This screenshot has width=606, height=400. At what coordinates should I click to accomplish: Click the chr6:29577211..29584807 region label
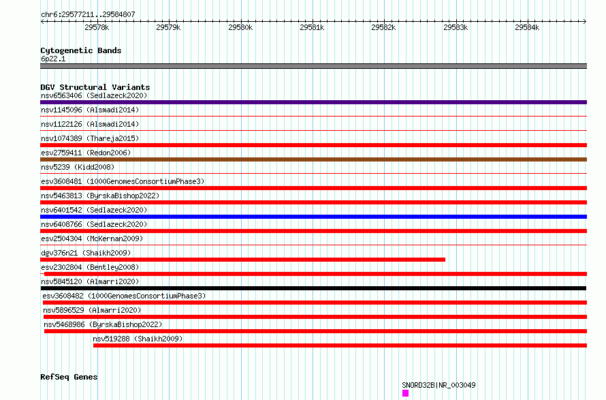coord(88,14)
